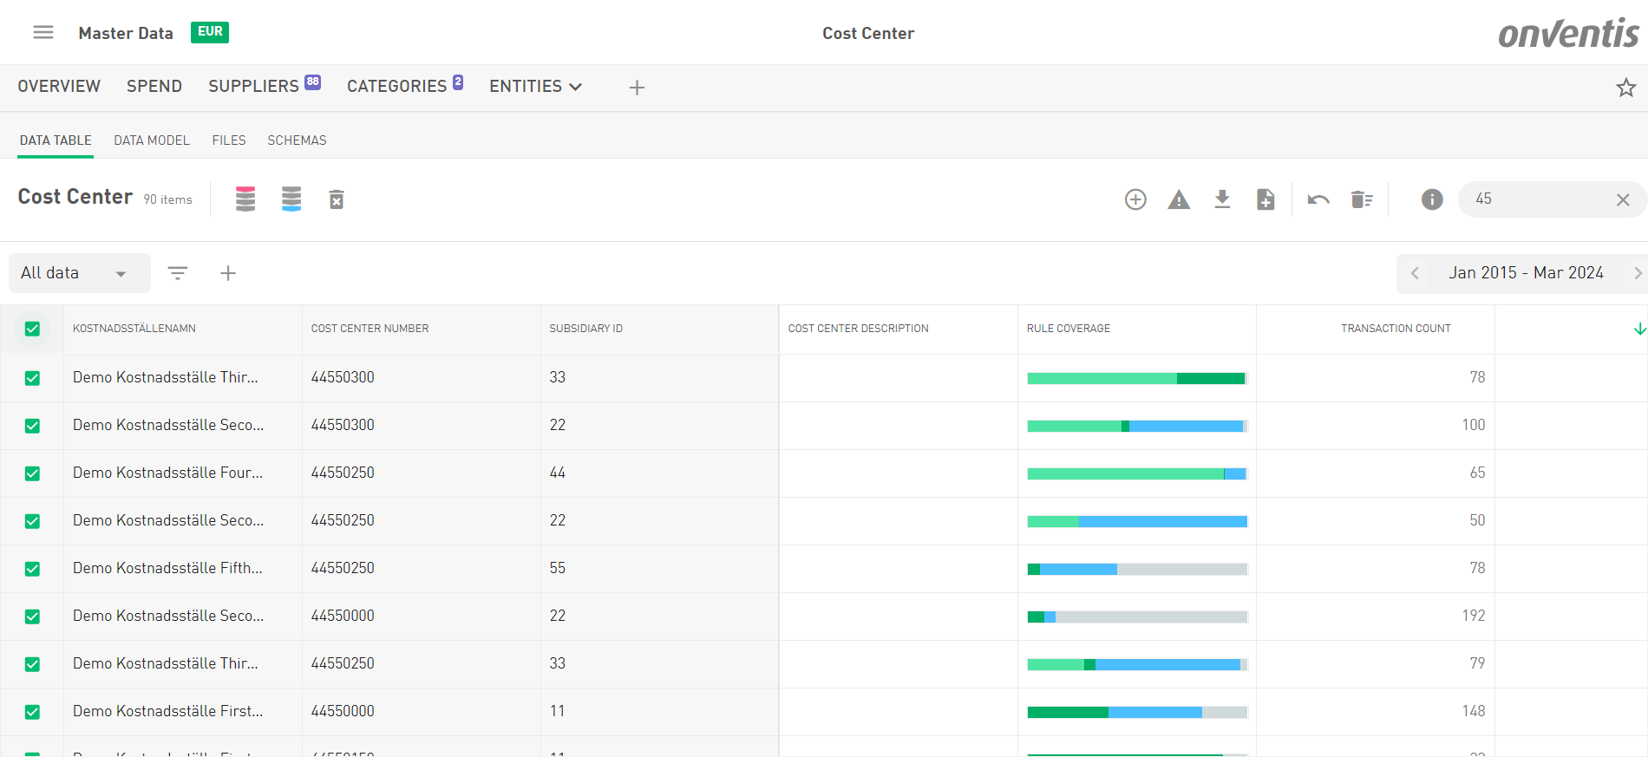Open the hamburger navigation menu
1648x757 pixels.
[x=43, y=33]
